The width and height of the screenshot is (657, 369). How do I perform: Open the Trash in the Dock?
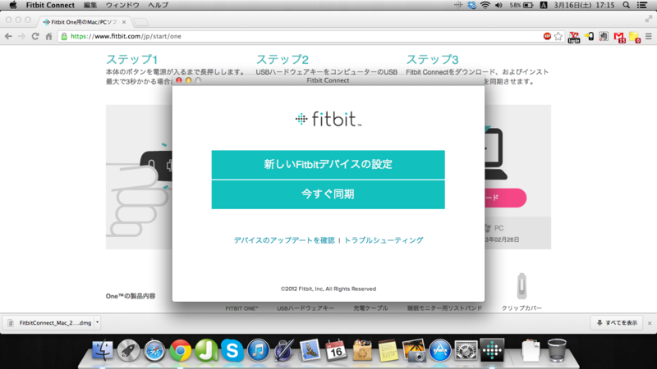point(557,350)
